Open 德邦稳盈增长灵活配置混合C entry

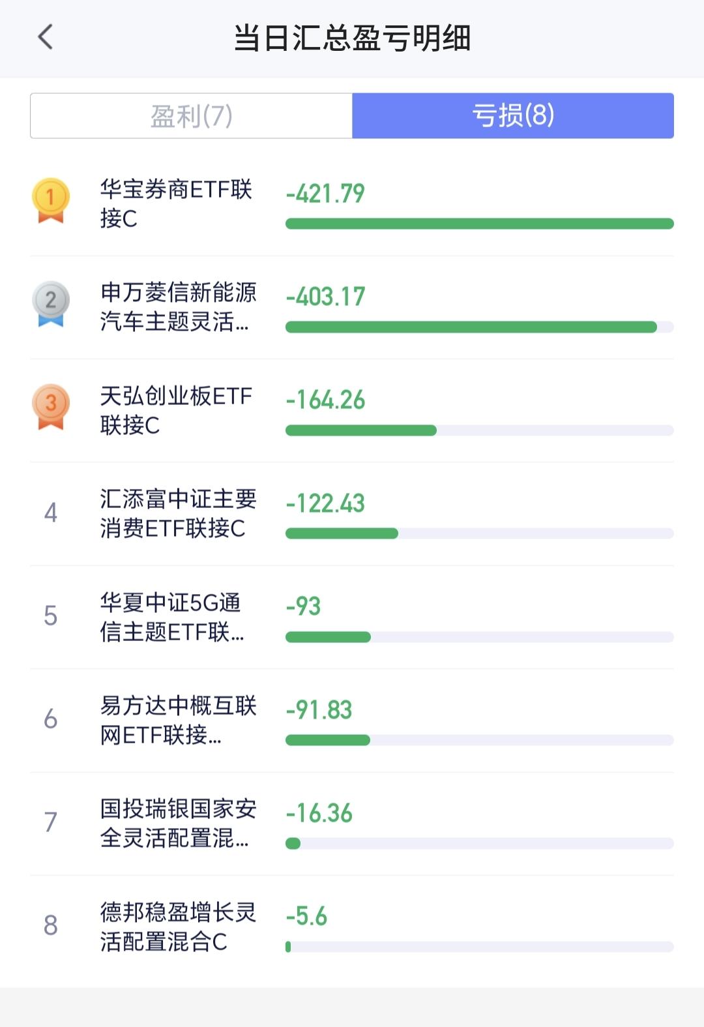coord(352,927)
